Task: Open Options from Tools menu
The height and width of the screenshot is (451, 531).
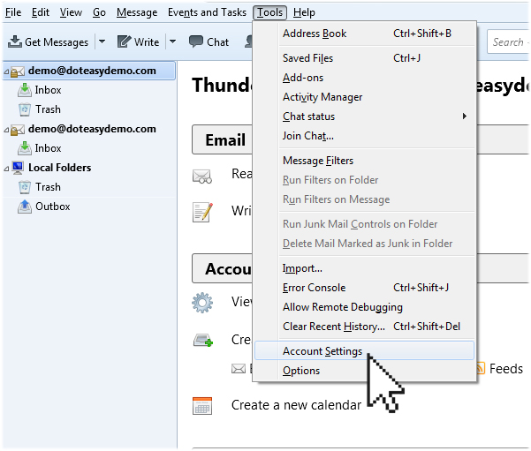Action: pyautogui.click(x=364, y=371)
